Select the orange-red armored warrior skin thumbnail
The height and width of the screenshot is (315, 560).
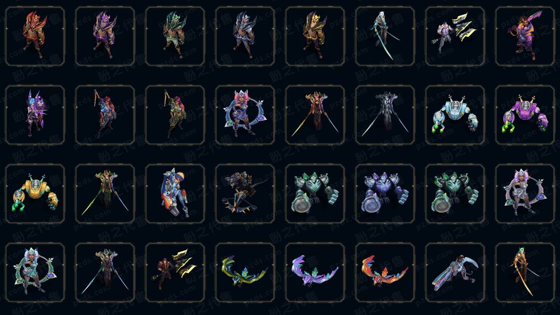(x=35, y=36)
